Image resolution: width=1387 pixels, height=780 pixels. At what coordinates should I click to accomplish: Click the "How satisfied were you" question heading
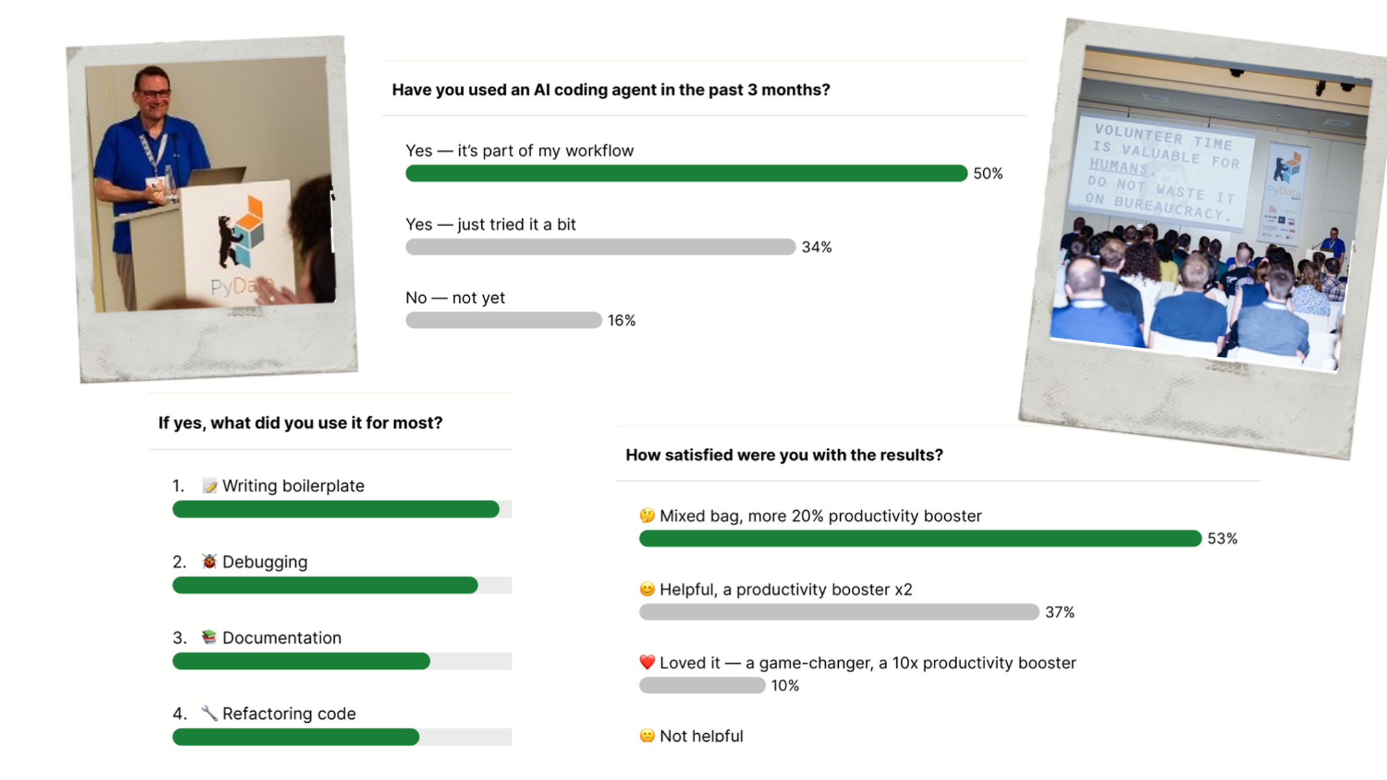coord(784,455)
